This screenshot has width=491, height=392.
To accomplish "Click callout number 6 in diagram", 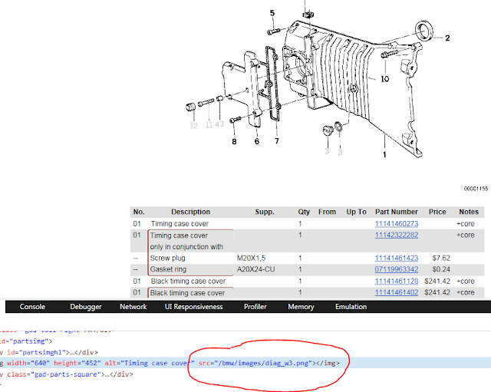I will point(257,141).
